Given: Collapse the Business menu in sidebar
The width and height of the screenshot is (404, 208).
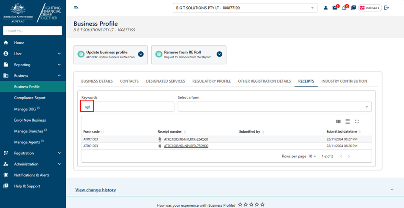Looking at the screenshot, I should [x=59, y=76].
